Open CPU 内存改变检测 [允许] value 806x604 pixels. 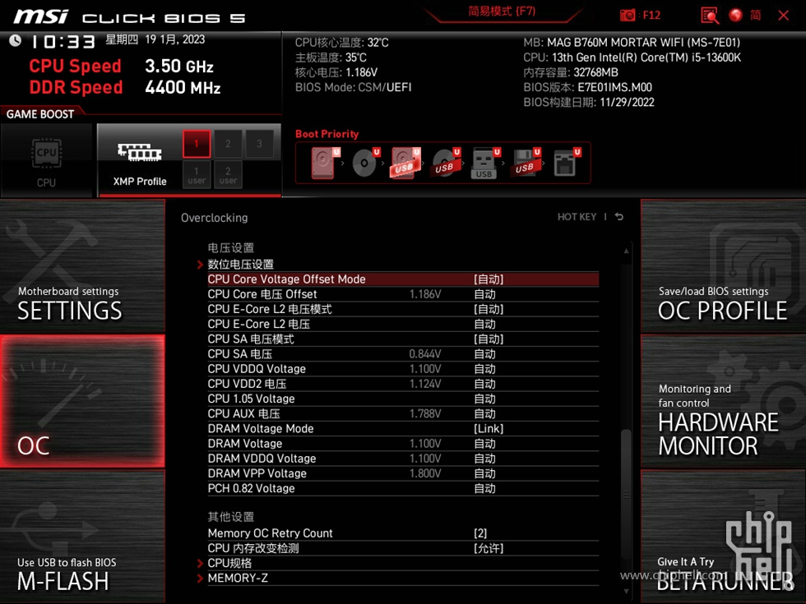click(x=489, y=548)
